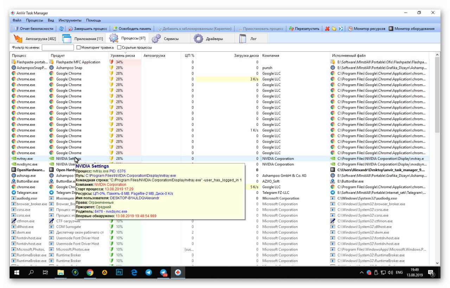The width and height of the screenshot is (450, 288).
Task: Open Google Chrome from the taskbar
Action: 90,272
